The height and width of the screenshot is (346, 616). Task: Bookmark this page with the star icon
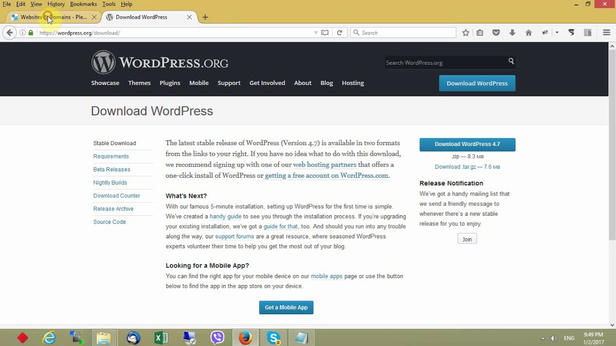click(x=465, y=33)
